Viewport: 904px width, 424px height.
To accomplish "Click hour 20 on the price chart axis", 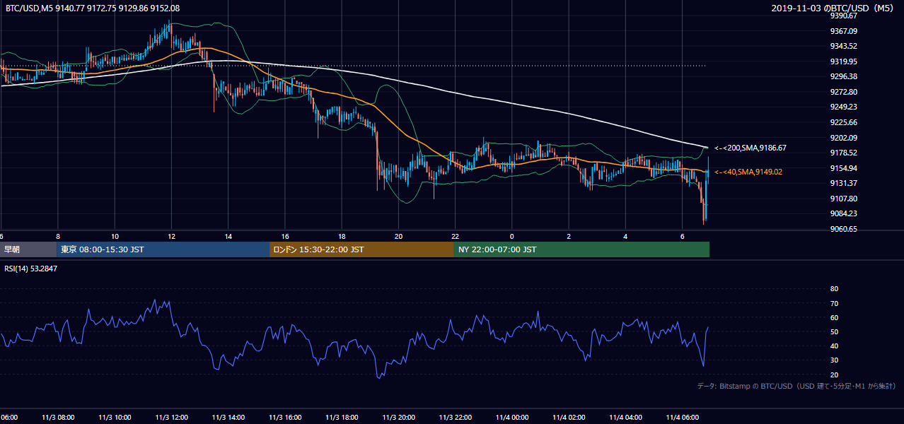I will [x=398, y=236].
